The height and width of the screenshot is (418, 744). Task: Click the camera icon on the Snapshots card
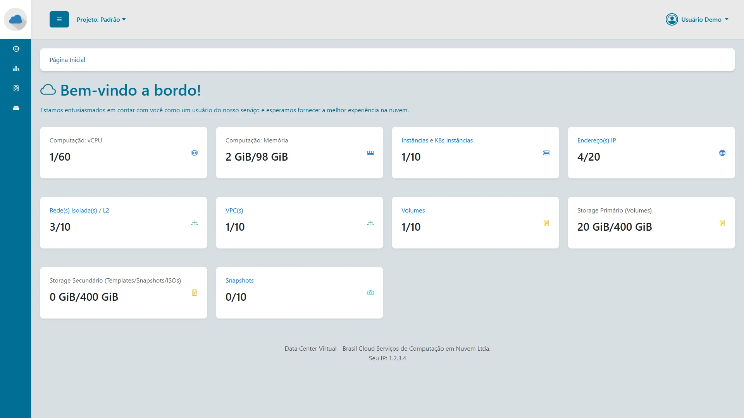coord(370,293)
